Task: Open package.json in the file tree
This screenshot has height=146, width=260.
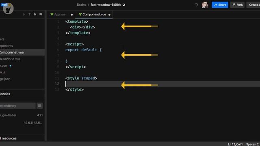Action: [22, 79]
